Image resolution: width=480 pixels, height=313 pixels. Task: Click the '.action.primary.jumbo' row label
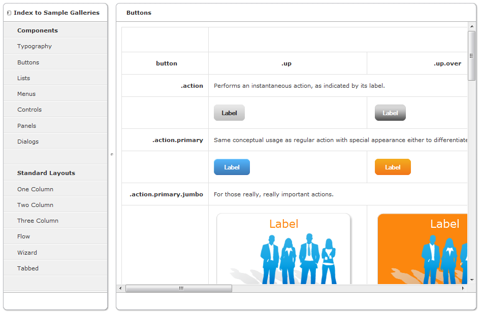pyautogui.click(x=166, y=194)
